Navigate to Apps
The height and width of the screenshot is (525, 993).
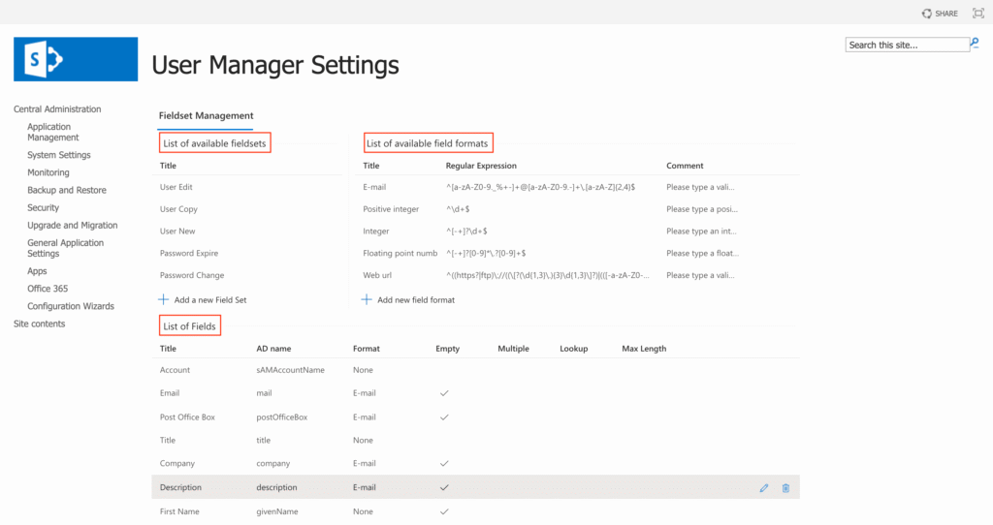pyautogui.click(x=37, y=270)
